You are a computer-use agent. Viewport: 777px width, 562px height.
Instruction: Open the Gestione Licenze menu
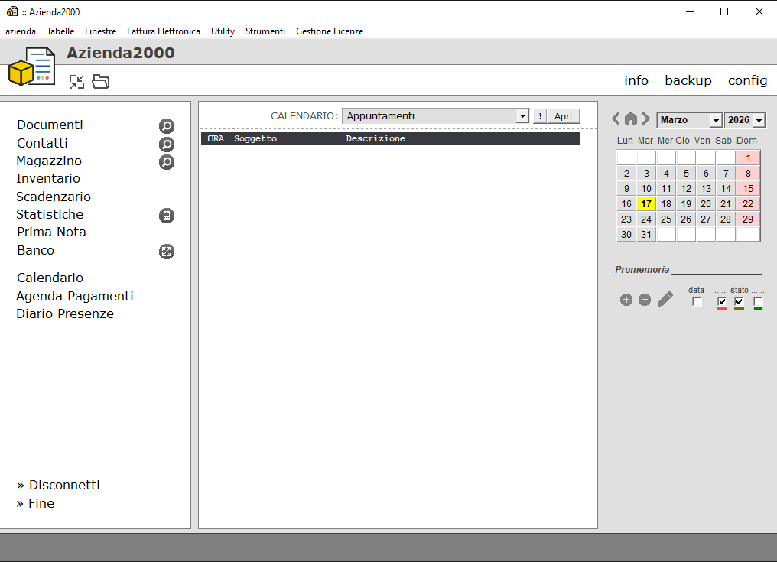[x=330, y=31]
